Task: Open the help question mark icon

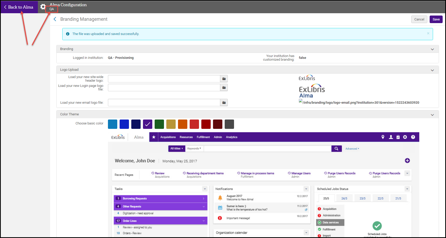Action: 413,137
